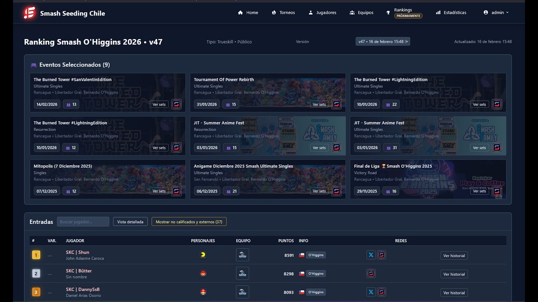The height and width of the screenshot is (302, 538).
Task: Click the silver rank 2 badge
Action: pyautogui.click(x=36, y=273)
